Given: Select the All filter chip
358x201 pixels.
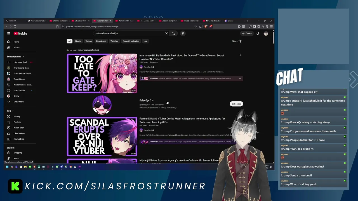Looking at the screenshot, I should pos(69,41).
